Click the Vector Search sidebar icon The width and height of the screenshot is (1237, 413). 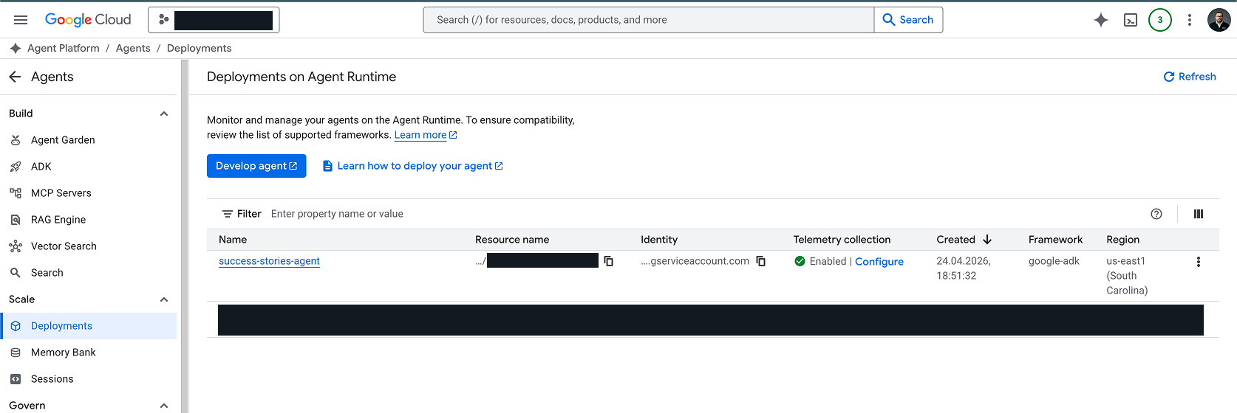[16, 246]
